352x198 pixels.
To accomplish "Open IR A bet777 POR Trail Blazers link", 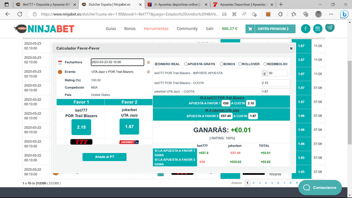I will [x=222, y=98].
